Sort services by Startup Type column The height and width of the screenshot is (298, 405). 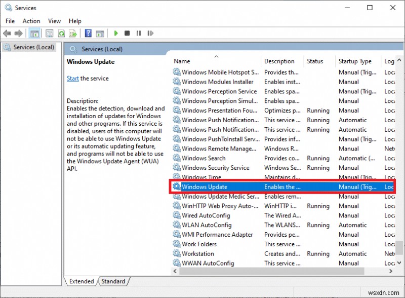[x=355, y=61]
